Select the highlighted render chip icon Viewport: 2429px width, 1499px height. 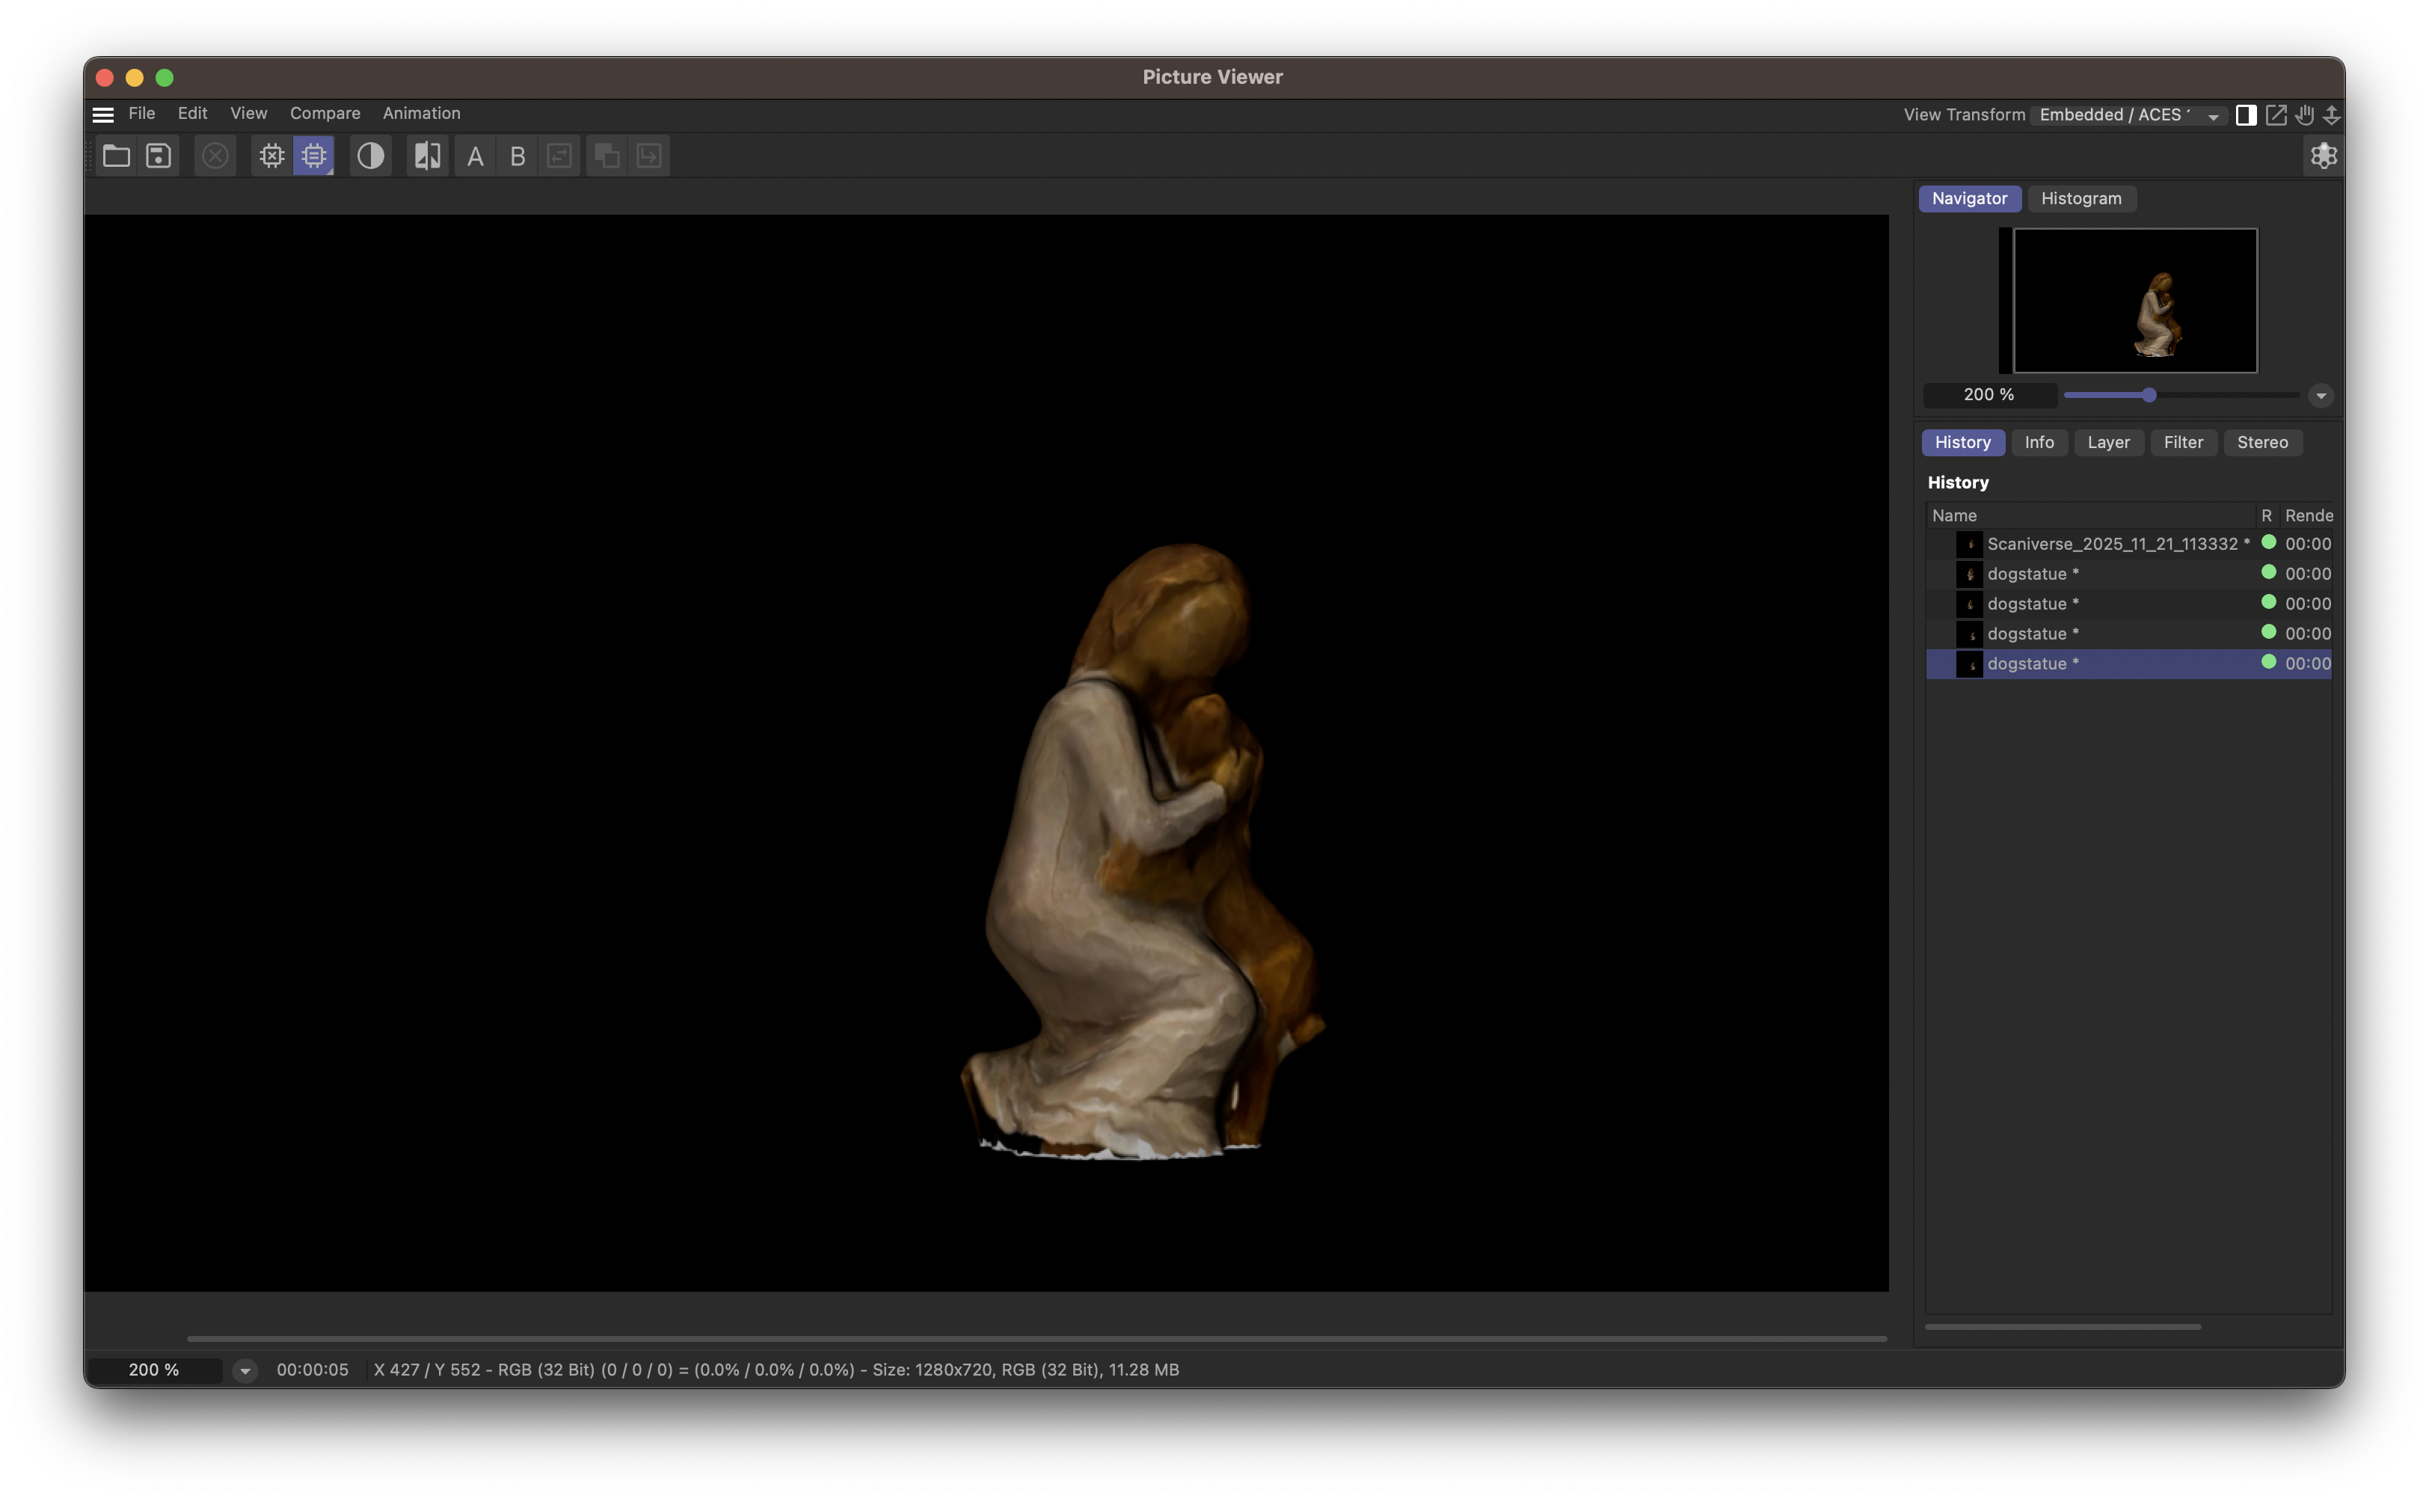tap(314, 156)
